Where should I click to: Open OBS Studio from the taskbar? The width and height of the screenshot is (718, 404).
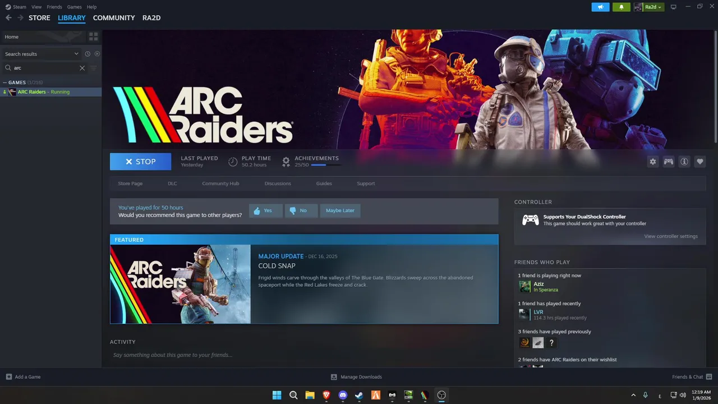pos(441,395)
